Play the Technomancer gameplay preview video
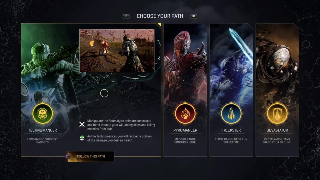Viewport: 320px width, 180px height. click(117, 50)
